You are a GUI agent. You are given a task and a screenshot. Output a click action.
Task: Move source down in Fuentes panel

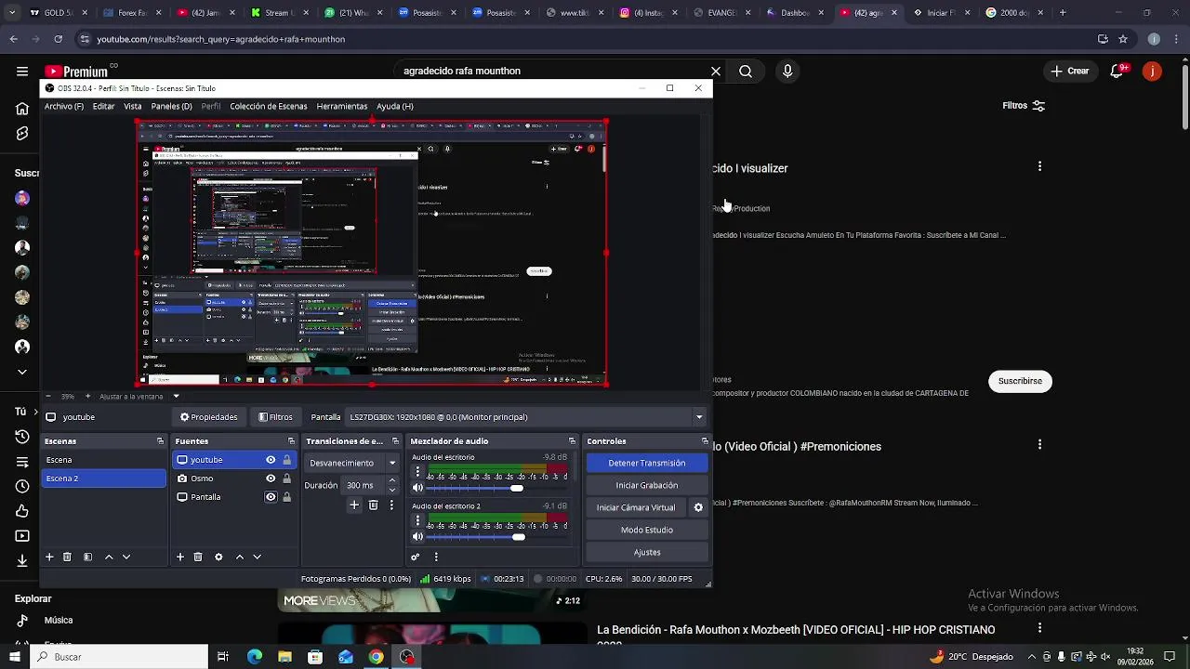258,557
